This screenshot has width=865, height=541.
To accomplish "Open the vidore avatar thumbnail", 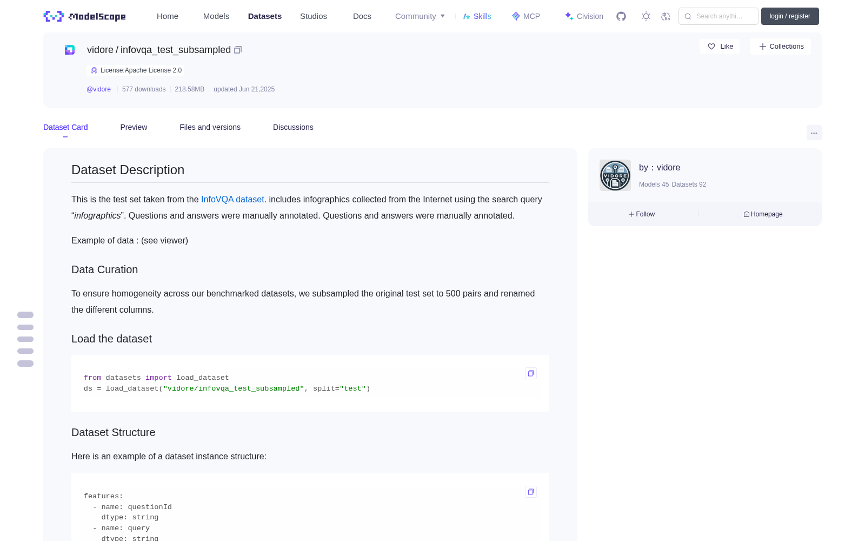I will click(x=615, y=175).
